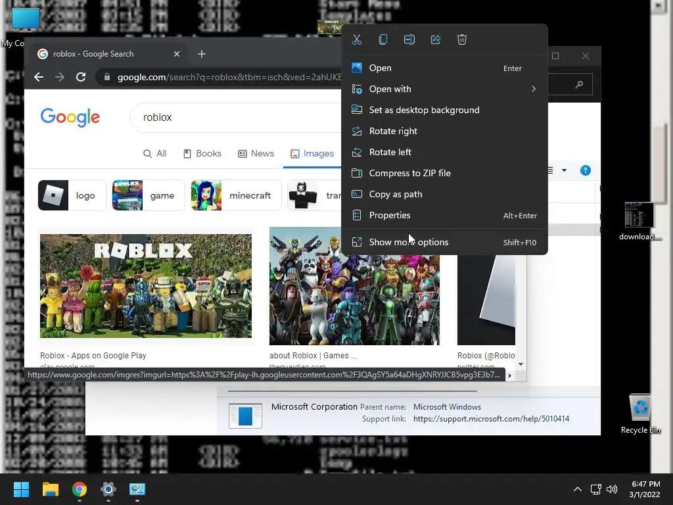This screenshot has height=505, width=673.
Task: Click the search magnifier in background window
Action: 580,84
